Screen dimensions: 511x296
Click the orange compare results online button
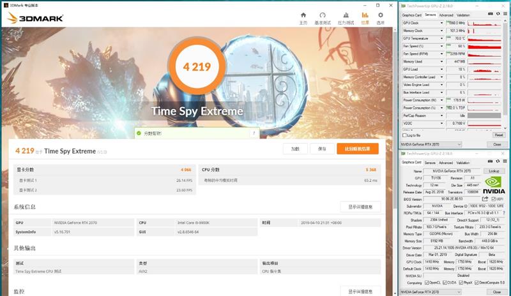(358, 149)
